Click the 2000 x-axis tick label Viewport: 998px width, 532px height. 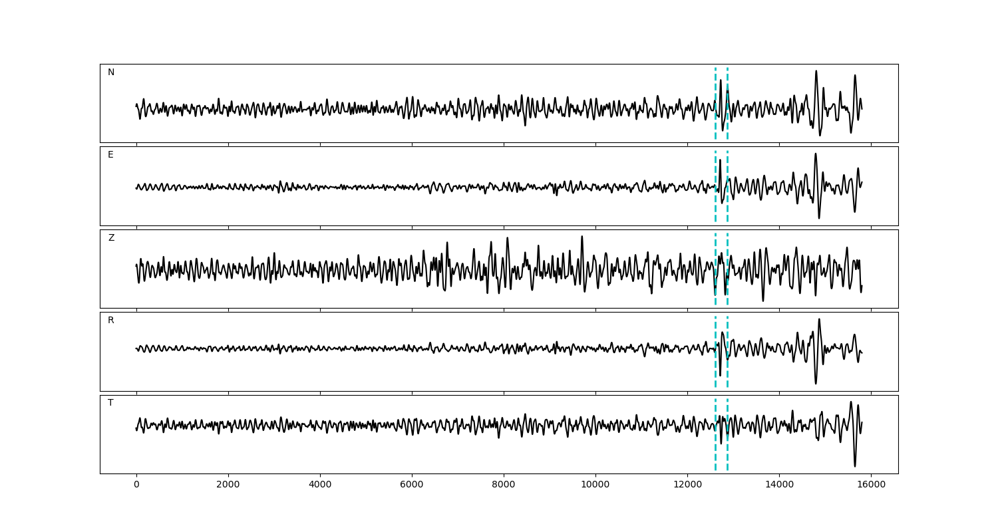tap(228, 485)
